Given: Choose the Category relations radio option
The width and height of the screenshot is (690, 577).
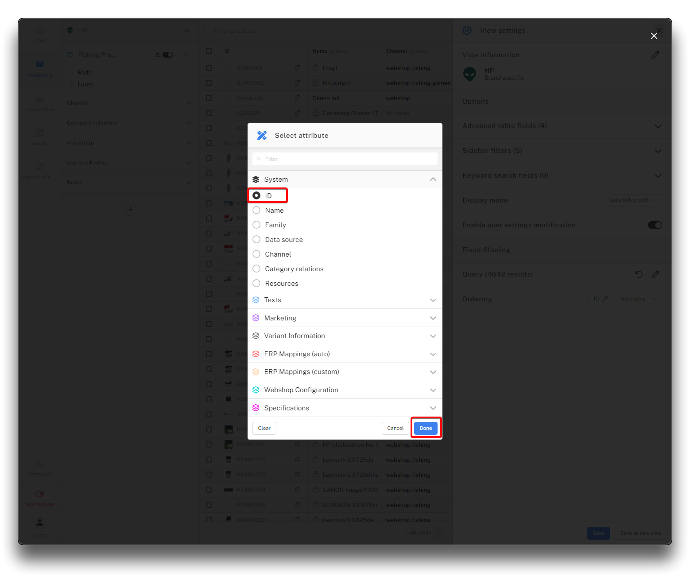Looking at the screenshot, I should pyautogui.click(x=256, y=269).
